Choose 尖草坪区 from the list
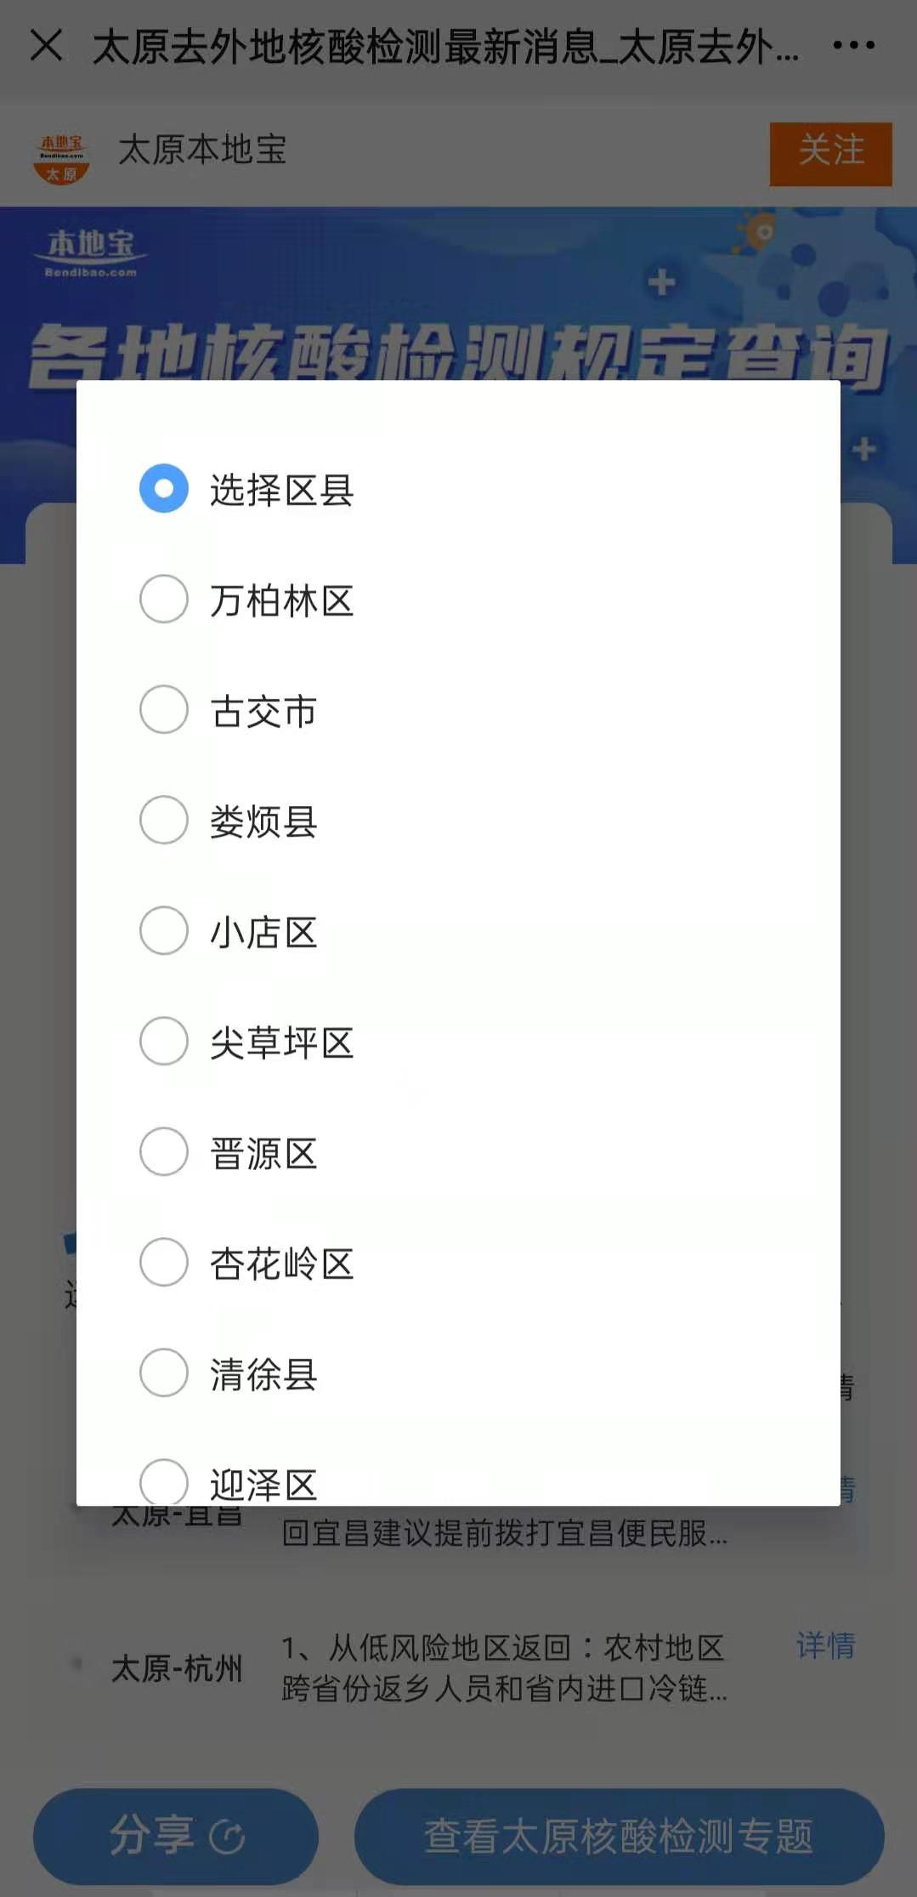 click(x=164, y=1042)
